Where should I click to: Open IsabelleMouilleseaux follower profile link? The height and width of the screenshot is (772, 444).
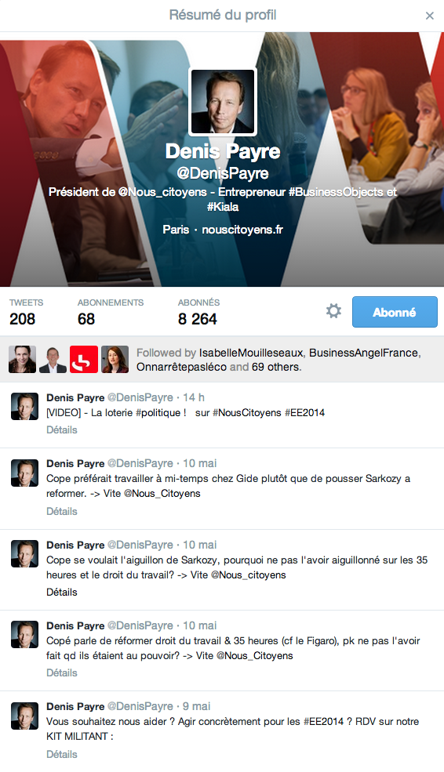coord(251,353)
